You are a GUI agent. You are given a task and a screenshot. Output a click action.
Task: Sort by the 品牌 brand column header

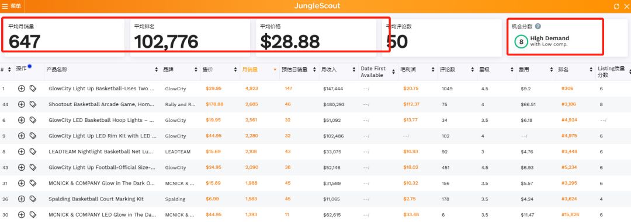coord(168,69)
